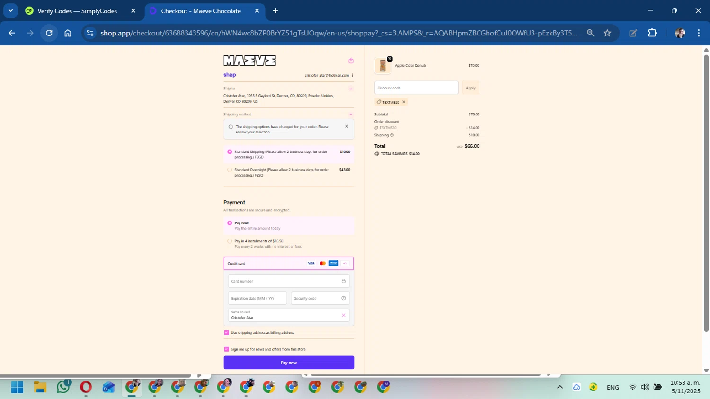Toggle Use shipping address as billing address
This screenshot has width=710, height=399.
pos(226,333)
